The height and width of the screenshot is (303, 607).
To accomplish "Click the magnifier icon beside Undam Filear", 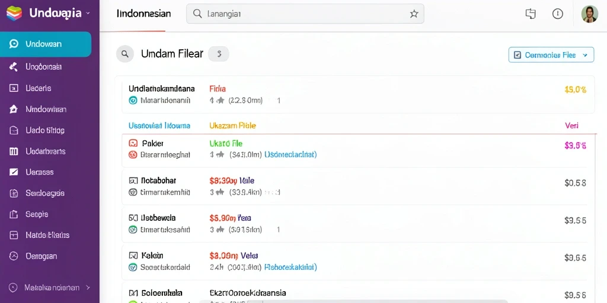I will (125, 54).
